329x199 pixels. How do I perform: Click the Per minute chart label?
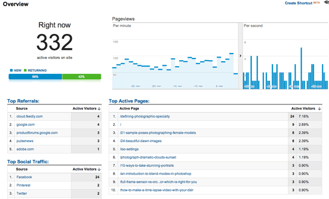(122, 26)
